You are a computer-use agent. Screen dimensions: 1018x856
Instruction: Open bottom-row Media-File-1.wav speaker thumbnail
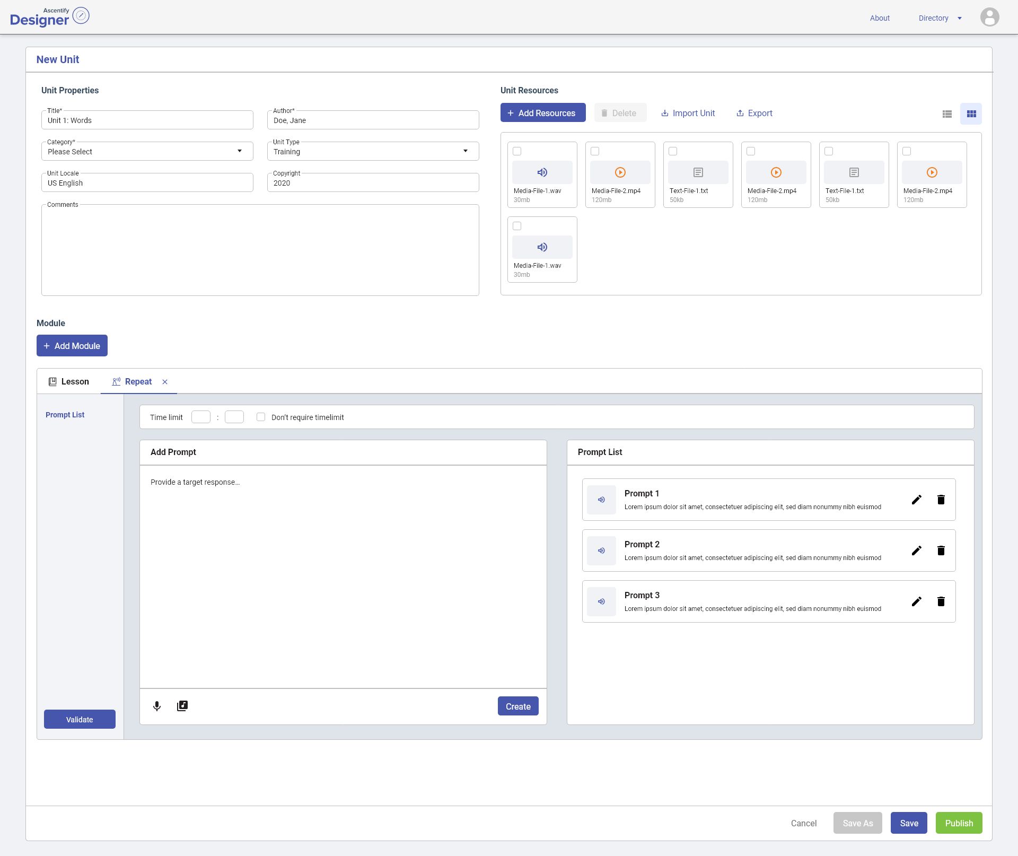click(x=542, y=247)
